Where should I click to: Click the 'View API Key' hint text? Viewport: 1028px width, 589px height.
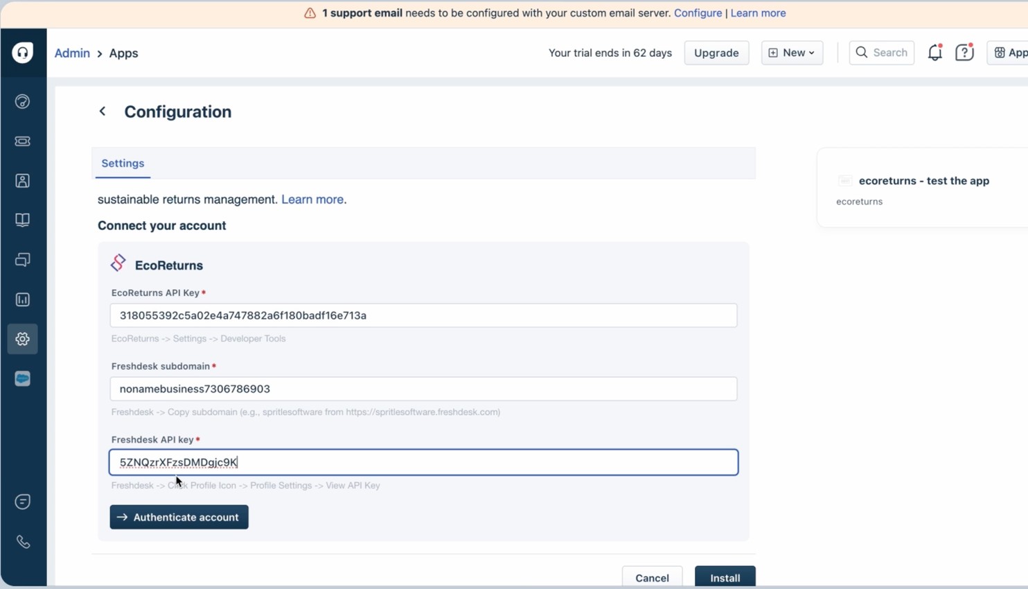click(x=353, y=486)
